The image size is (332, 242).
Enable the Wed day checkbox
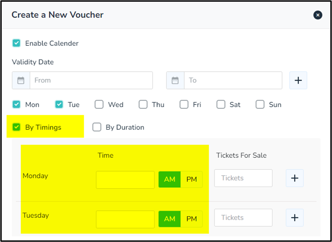point(99,104)
